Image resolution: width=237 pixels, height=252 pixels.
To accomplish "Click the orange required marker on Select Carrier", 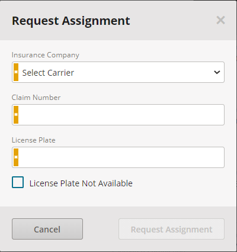I will pyautogui.click(x=16, y=72).
